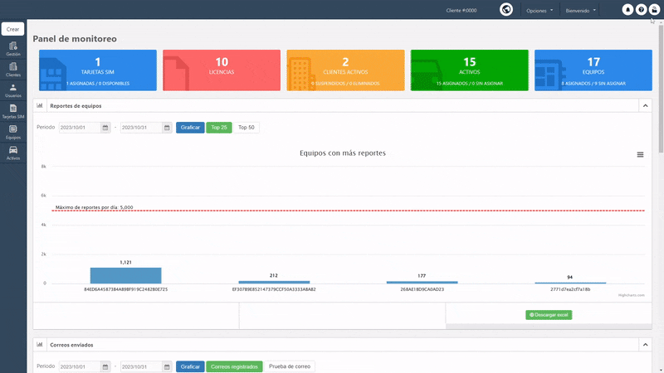Open calendar for Correos end date
Screen dimensions: 664x373
pos(167,366)
